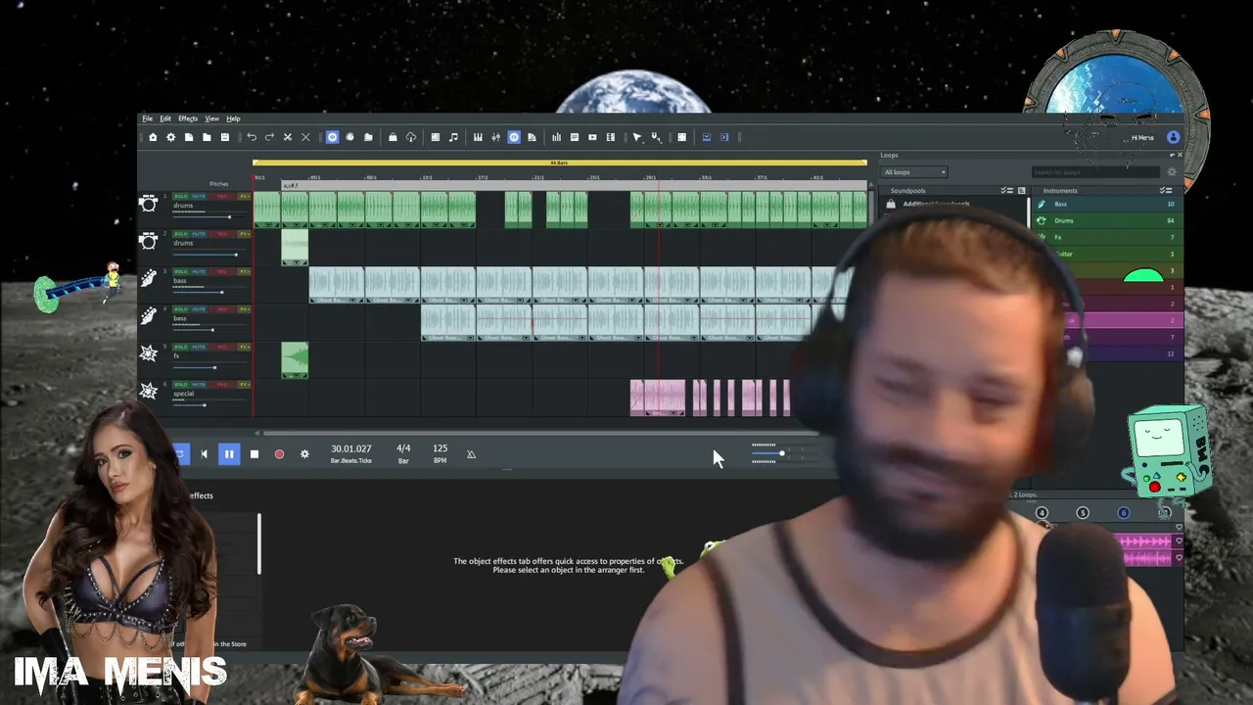Save the project with the floppy disk icon
The width and height of the screenshot is (1253, 705).
[225, 137]
